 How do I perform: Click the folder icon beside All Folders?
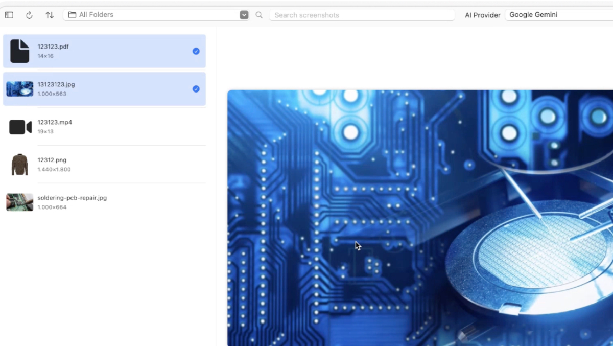tap(72, 15)
